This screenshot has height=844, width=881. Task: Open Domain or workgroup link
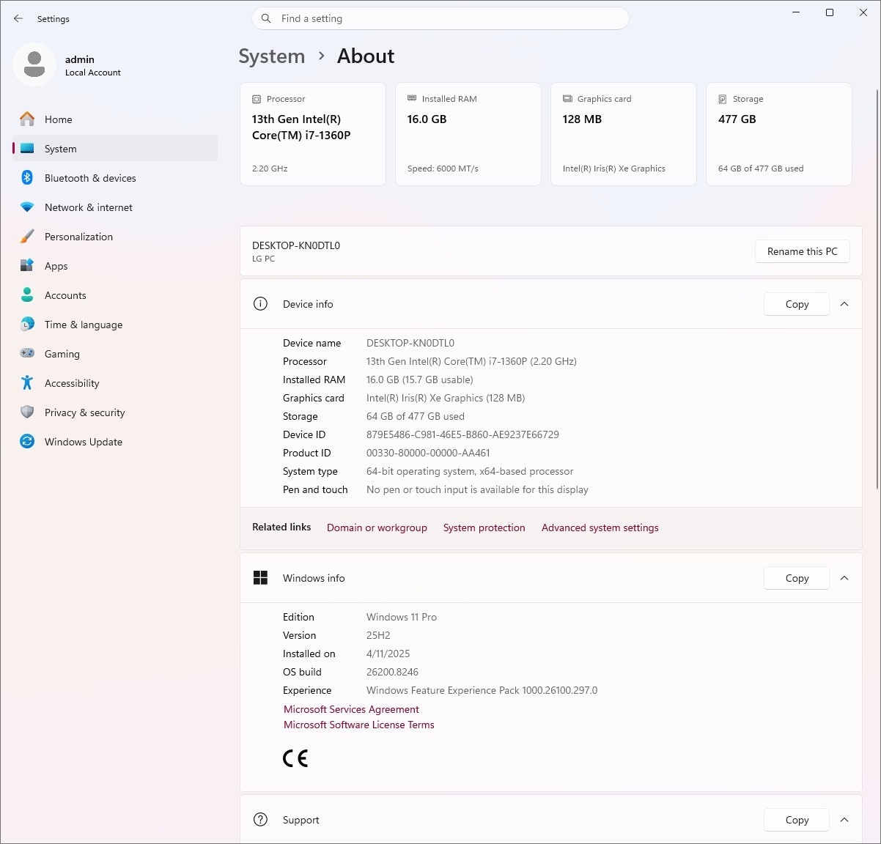click(377, 527)
